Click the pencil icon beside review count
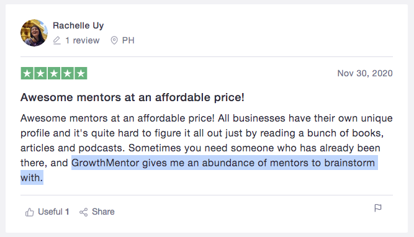Screen dimensions: 414x237 point(56,40)
